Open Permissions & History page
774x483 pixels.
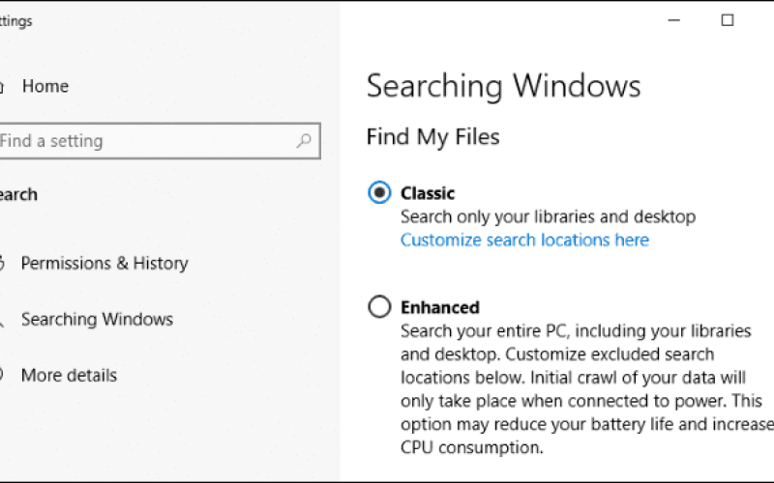pyautogui.click(x=104, y=263)
